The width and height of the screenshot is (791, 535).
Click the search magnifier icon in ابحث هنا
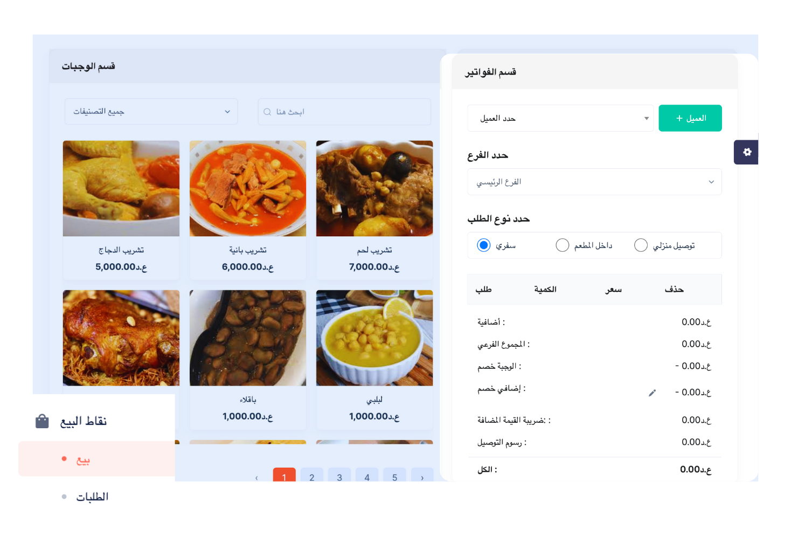coord(267,112)
